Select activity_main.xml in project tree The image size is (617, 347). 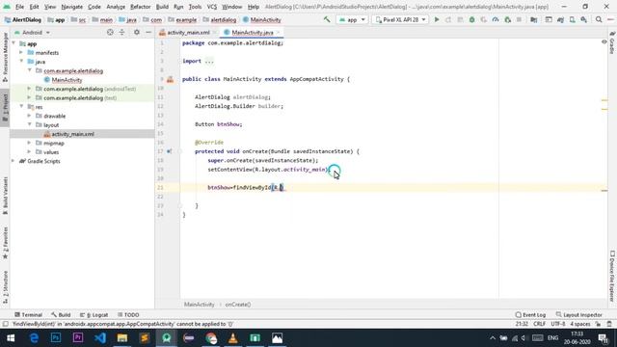click(73, 134)
